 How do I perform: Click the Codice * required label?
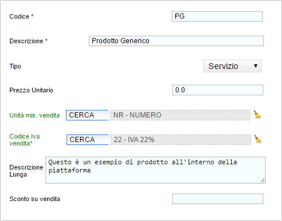(x=22, y=16)
